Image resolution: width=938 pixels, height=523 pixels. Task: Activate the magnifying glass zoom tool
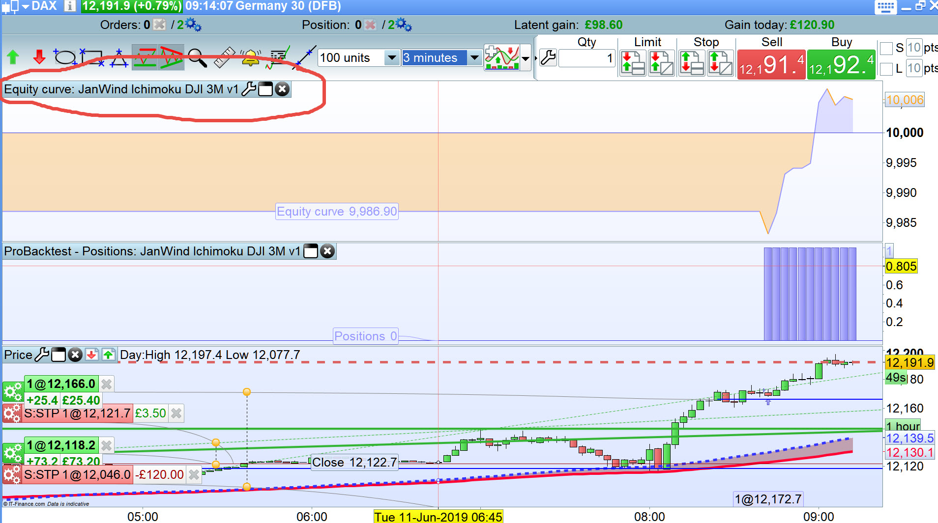198,58
